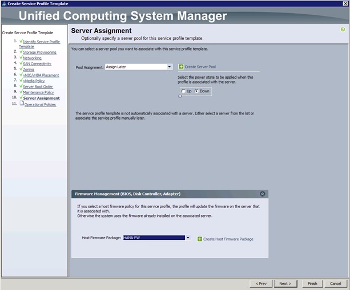Select the Up power state radio button

point(183,91)
